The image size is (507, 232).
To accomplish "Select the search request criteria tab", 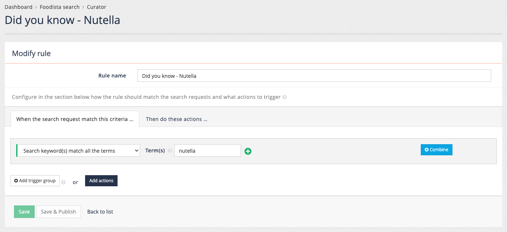I will tap(75, 119).
